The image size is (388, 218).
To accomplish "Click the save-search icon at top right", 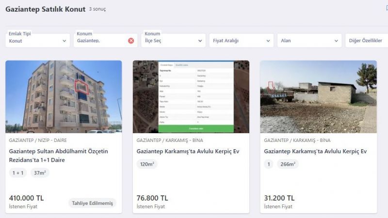I will (387, 8).
